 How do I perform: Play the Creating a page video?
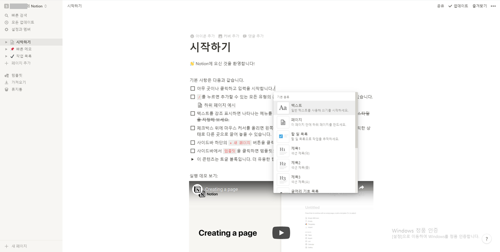281,233
